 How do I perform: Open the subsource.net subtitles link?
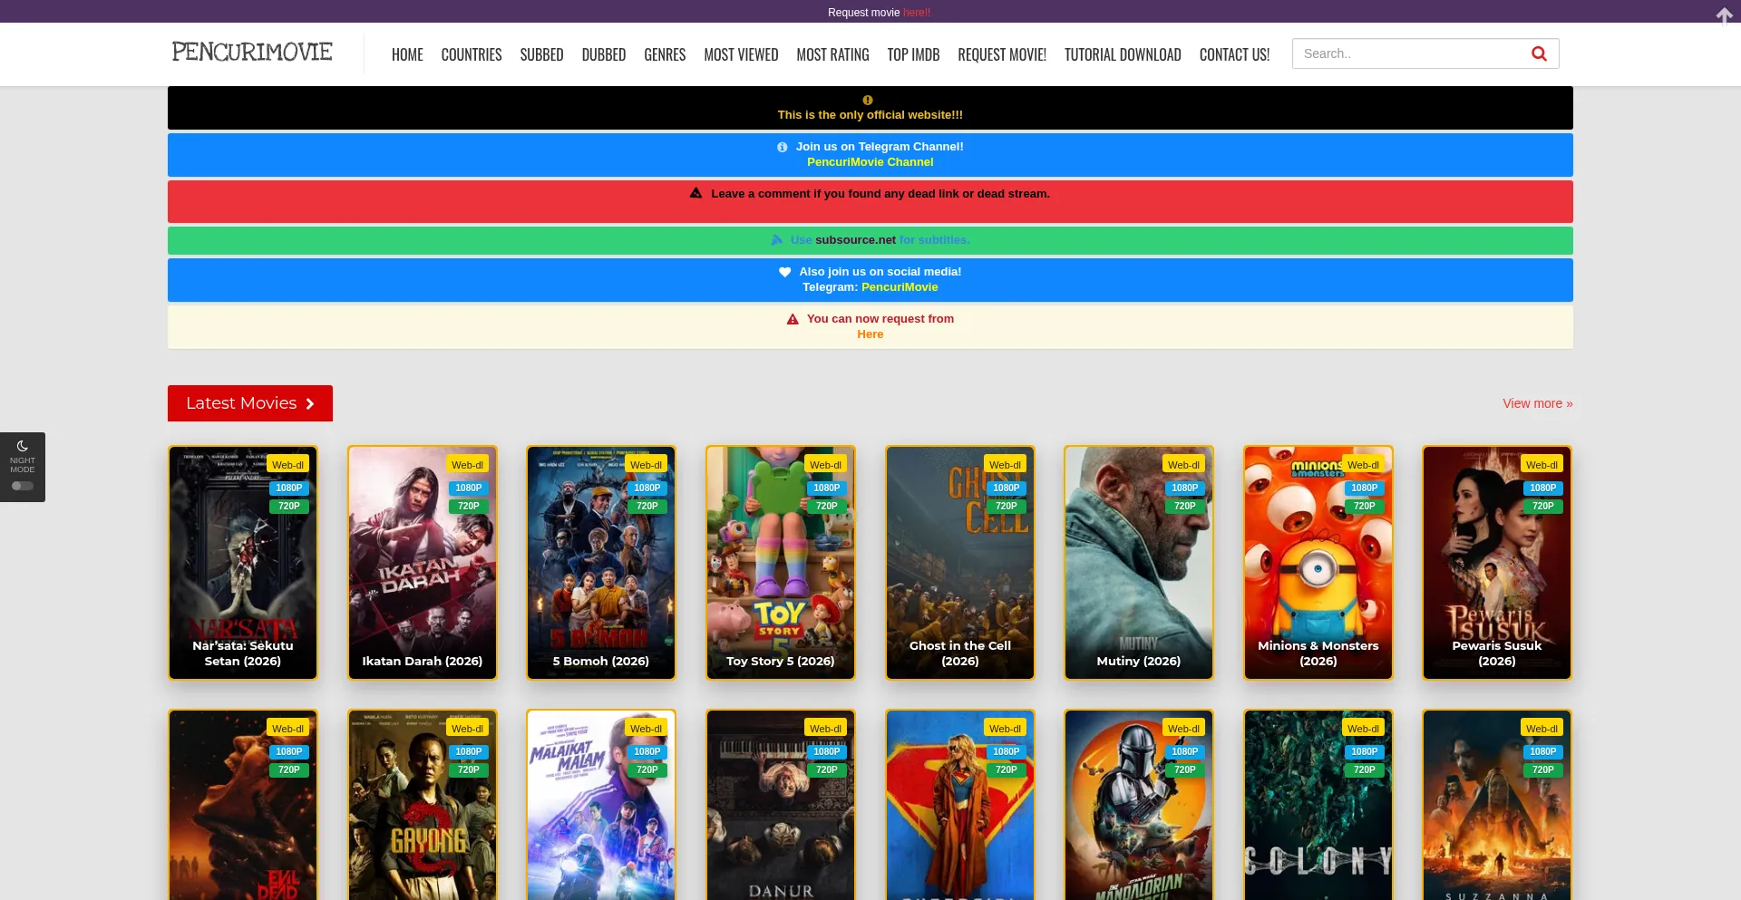(855, 240)
